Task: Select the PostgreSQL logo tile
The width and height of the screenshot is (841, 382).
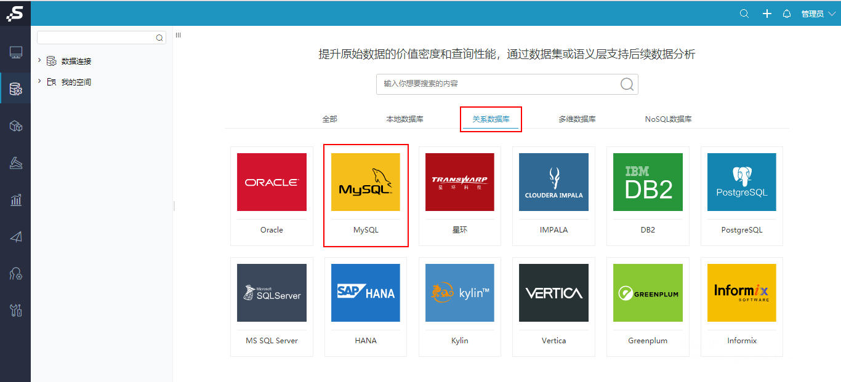Action: click(742, 182)
